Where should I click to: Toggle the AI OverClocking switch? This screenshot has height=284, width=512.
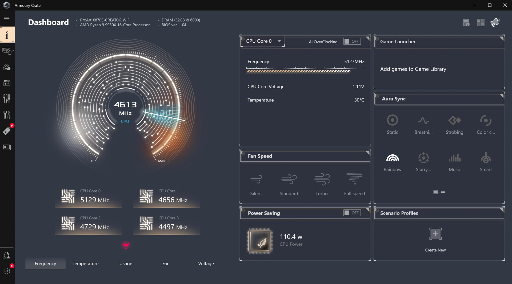352,42
